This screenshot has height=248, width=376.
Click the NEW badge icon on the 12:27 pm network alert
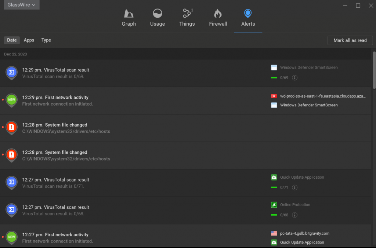click(x=11, y=238)
